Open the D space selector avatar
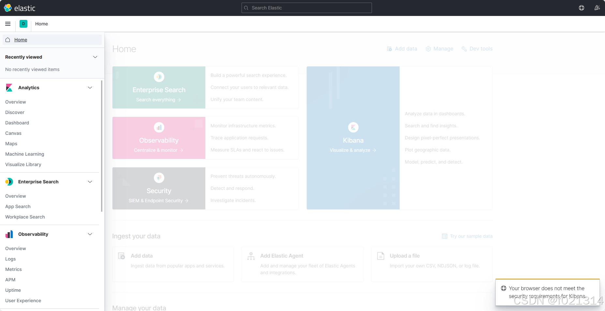 click(23, 24)
